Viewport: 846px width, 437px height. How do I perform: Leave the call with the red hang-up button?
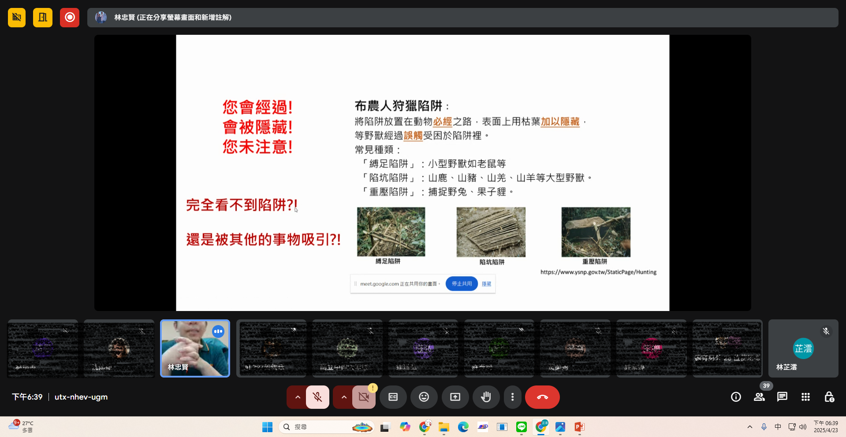[542, 397]
